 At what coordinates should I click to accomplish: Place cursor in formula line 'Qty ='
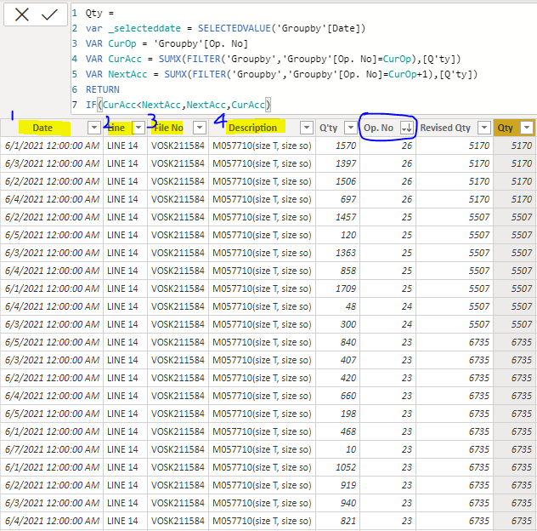coord(99,13)
